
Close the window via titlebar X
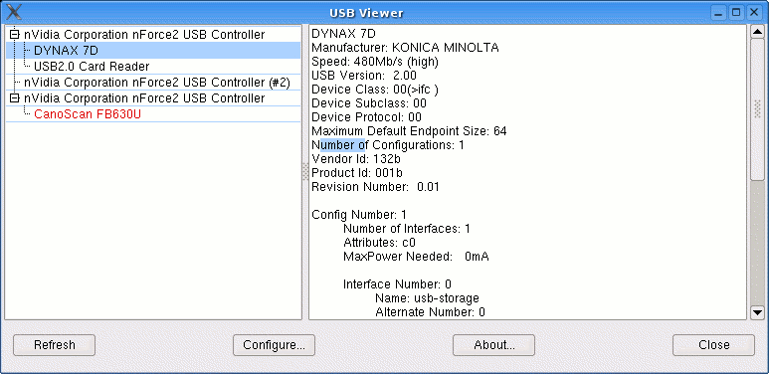coord(753,13)
